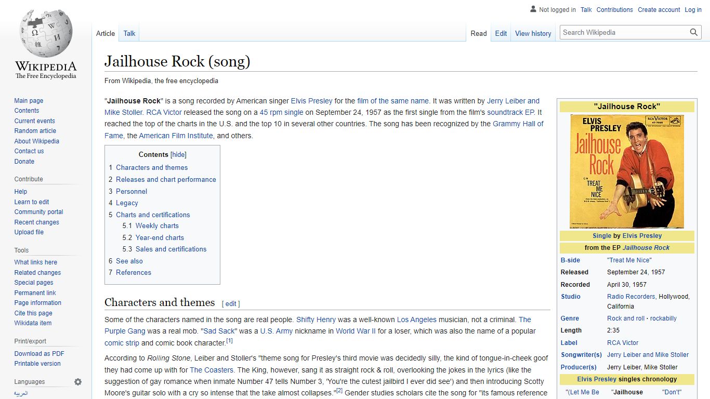
Task: Click Create account link
Action: [x=659, y=10]
